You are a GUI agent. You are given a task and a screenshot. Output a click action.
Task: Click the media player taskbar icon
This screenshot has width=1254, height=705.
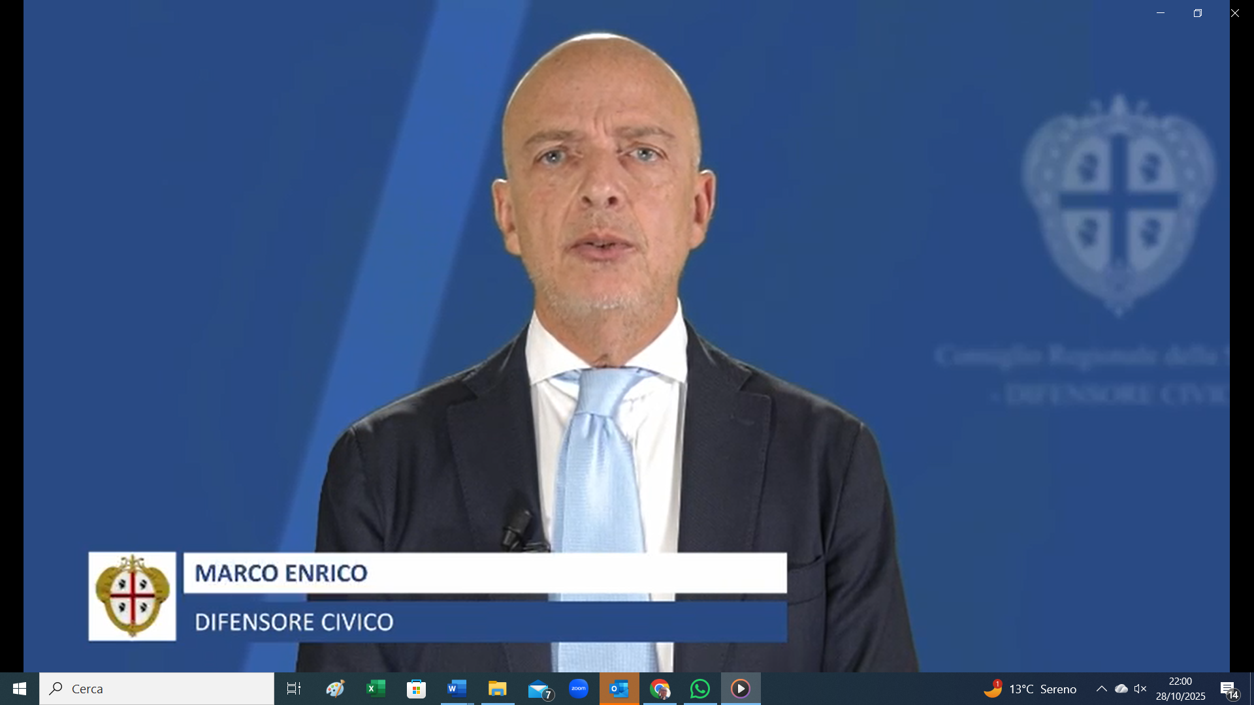click(x=741, y=689)
